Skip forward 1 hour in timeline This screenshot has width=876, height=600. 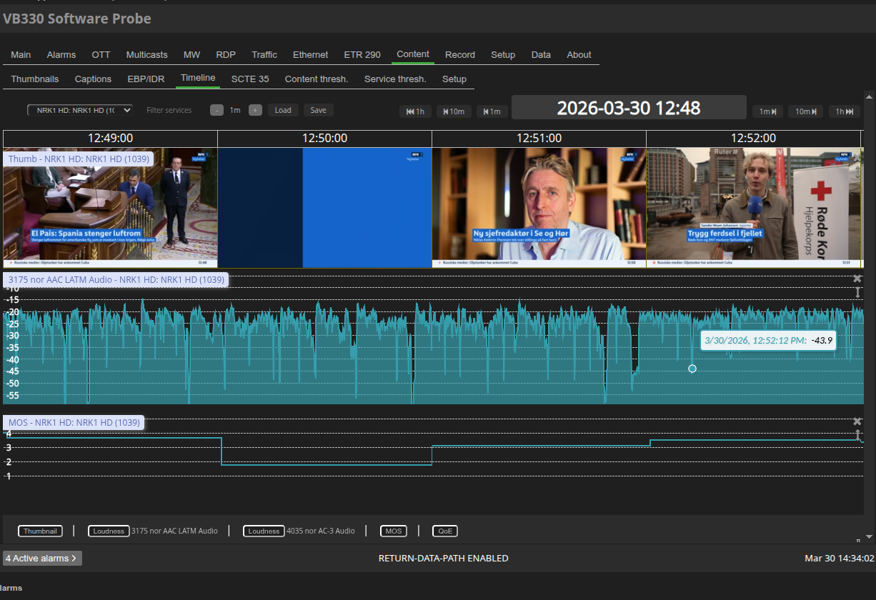click(x=845, y=111)
